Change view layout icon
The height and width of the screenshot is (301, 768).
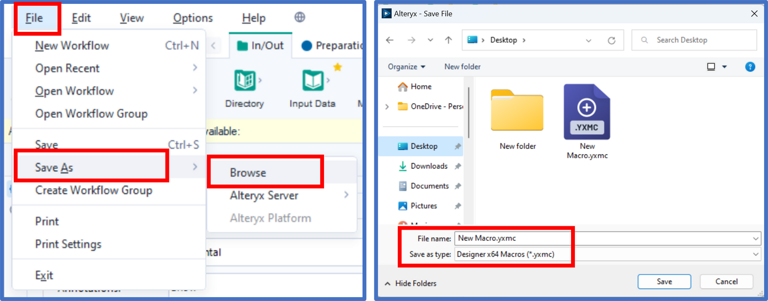pos(711,67)
